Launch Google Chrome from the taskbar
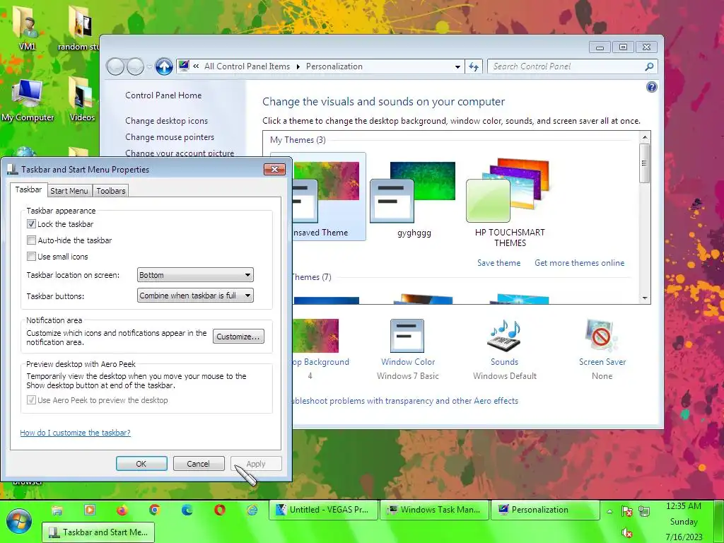The width and height of the screenshot is (724, 543). [155, 510]
